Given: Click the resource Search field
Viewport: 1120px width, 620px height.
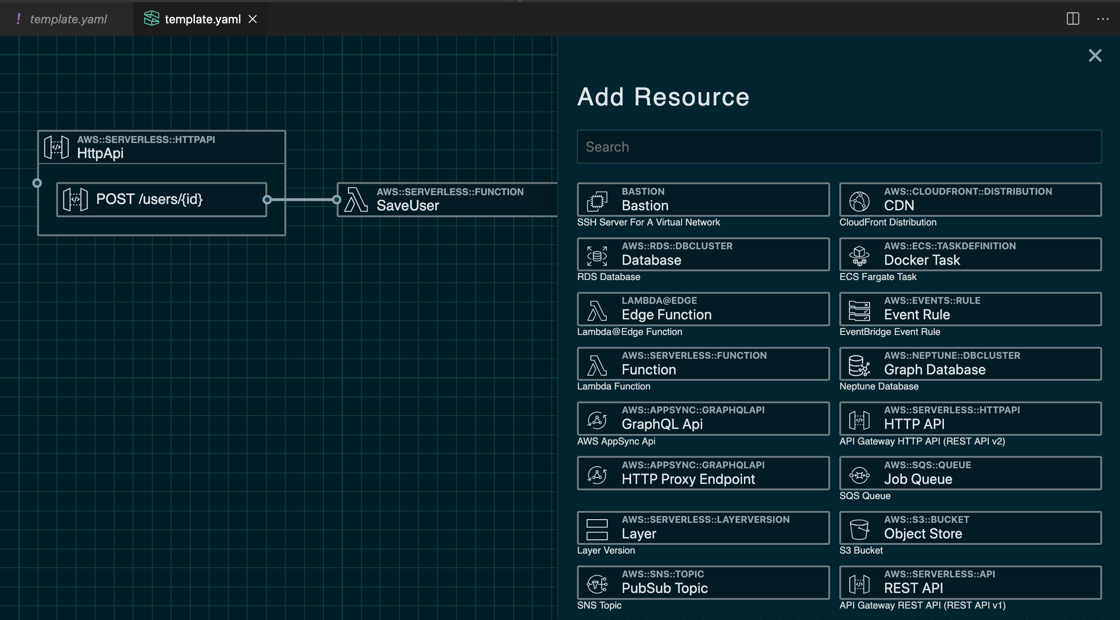Looking at the screenshot, I should click(x=838, y=147).
